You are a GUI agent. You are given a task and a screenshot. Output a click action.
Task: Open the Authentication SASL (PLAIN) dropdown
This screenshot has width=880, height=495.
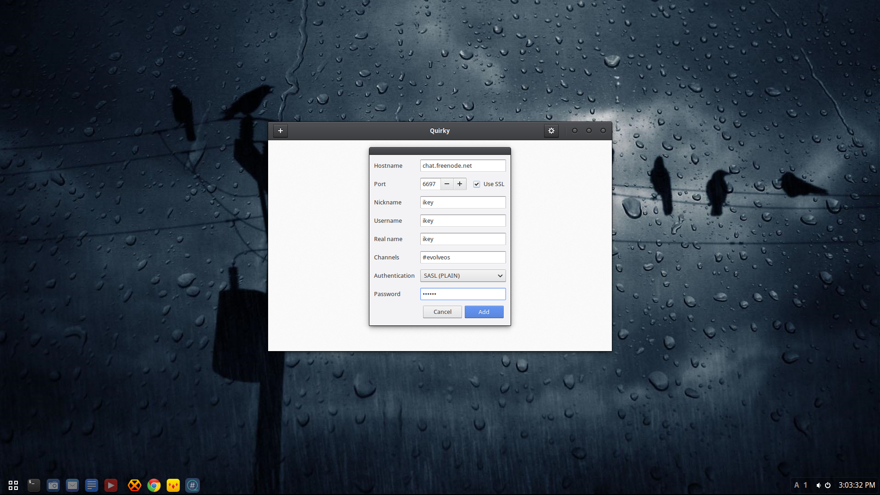pos(463,275)
